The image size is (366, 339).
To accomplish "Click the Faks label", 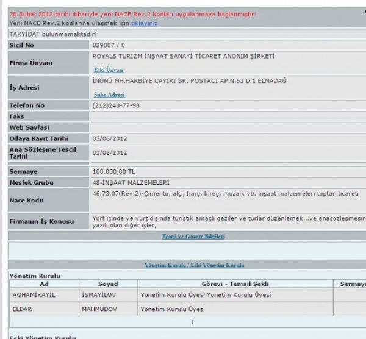I will pos(16,116).
